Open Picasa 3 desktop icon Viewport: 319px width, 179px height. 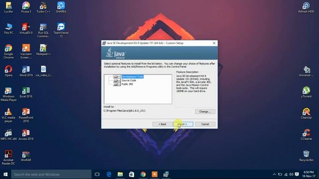click(x=26, y=7)
